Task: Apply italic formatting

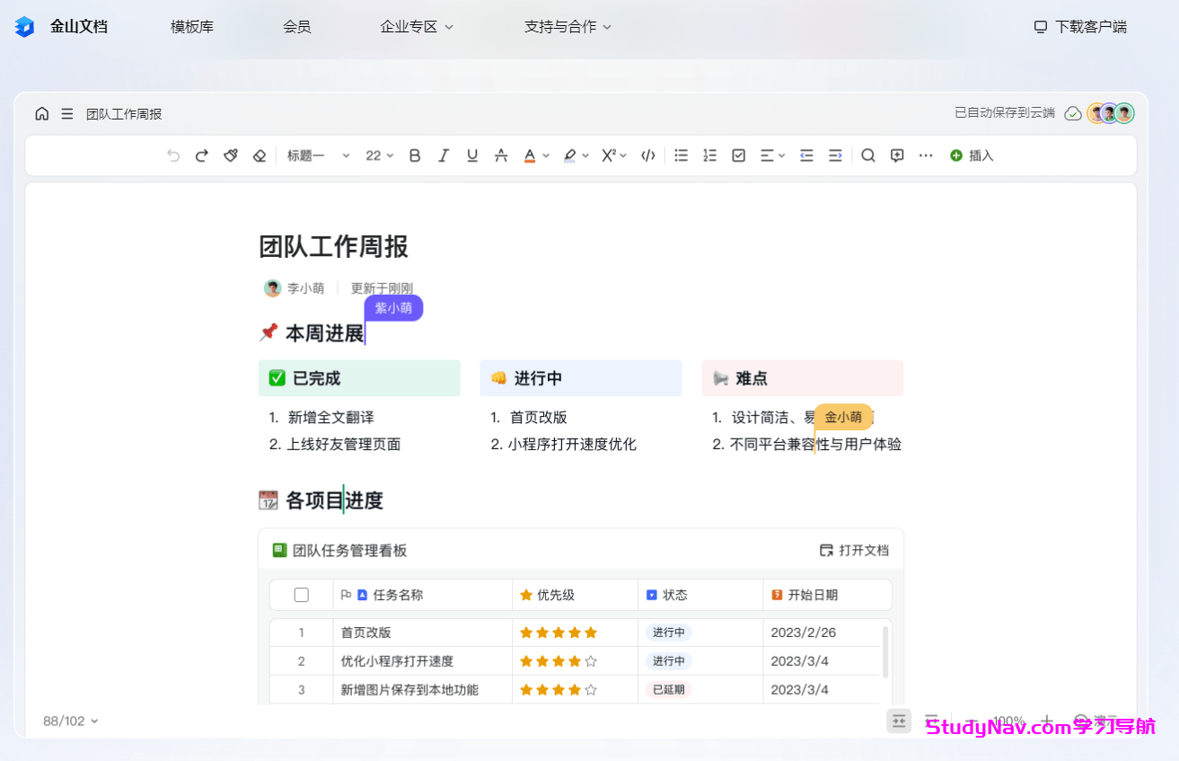Action: (x=443, y=155)
